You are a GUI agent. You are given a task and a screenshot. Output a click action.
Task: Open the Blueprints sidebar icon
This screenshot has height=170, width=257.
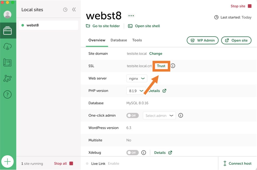(x=8, y=63)
